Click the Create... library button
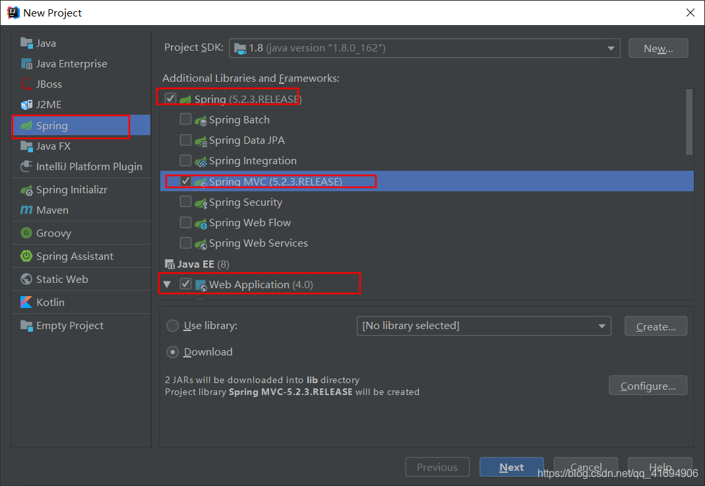The height and width of the screenshot is (486, 705). pos(656,326)
